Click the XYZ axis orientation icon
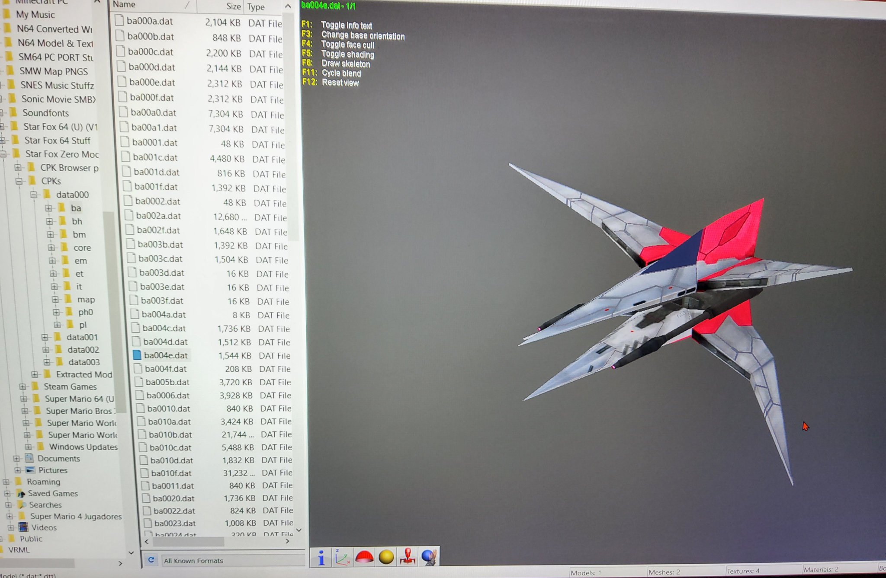Screen dimensions: 886x578 tap(342, 557)
